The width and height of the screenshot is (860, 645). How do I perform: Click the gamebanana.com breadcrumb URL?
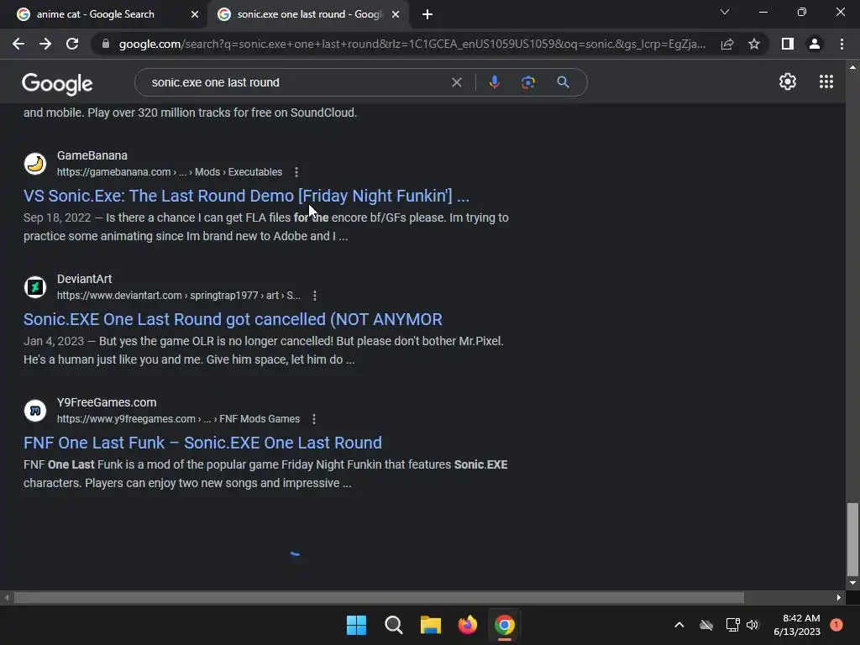(170, 172)
